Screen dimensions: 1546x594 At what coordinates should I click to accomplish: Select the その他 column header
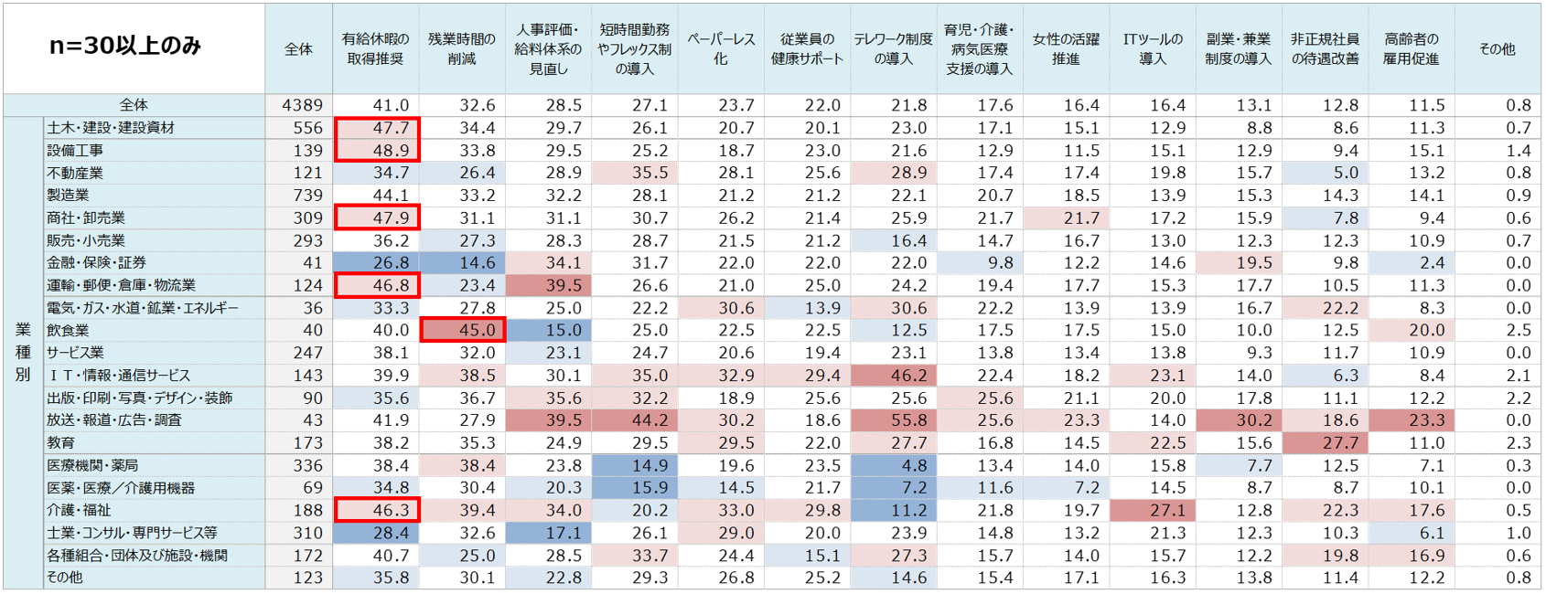click(x=1497, y=48)
